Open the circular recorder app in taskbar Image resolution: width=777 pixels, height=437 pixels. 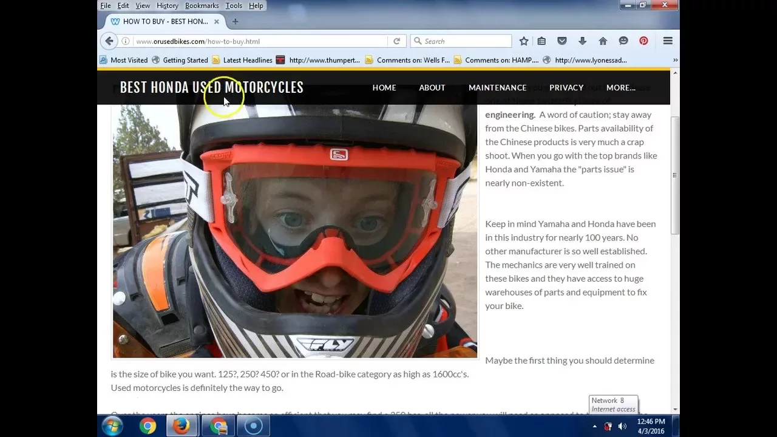coord(253,426)
